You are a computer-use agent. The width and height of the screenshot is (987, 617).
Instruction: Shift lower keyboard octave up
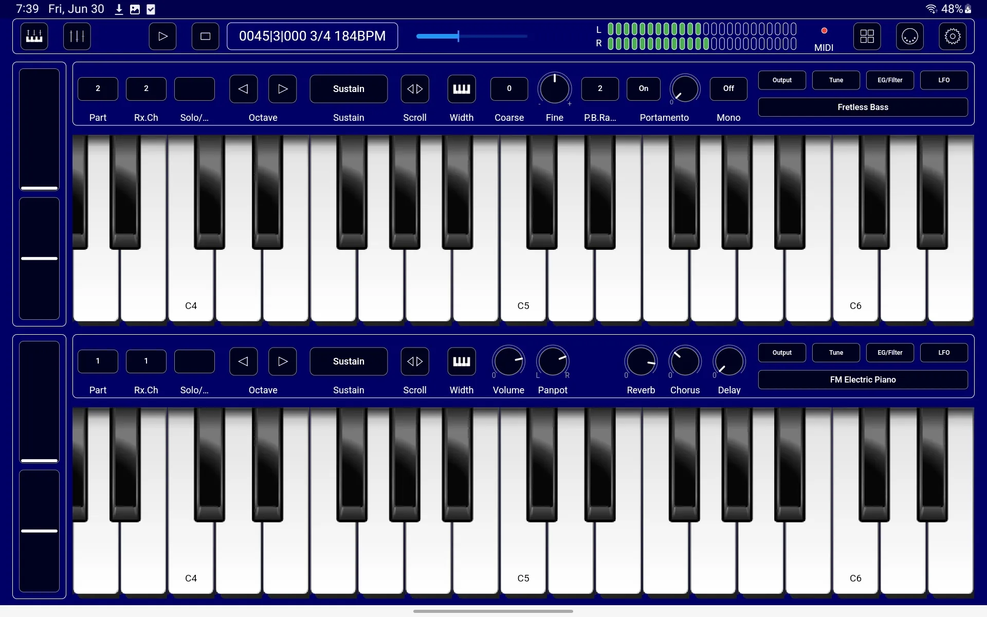click(x=283, y=361)
